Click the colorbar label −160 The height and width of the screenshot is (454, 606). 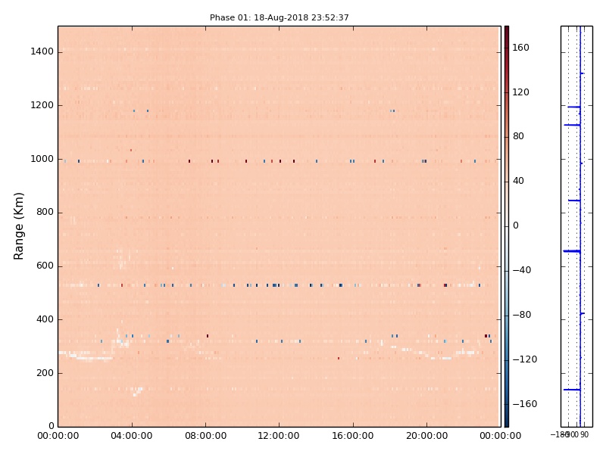point(524,404)
